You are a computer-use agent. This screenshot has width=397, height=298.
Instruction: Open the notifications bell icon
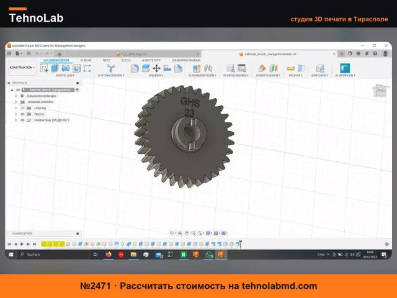pos(367,53)
